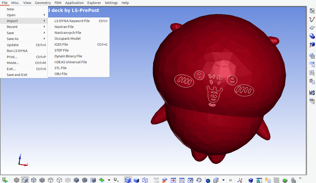Open the Geometry menu
Image resolution: width=316 pixels, height=183 pixels.
(43, 3)
